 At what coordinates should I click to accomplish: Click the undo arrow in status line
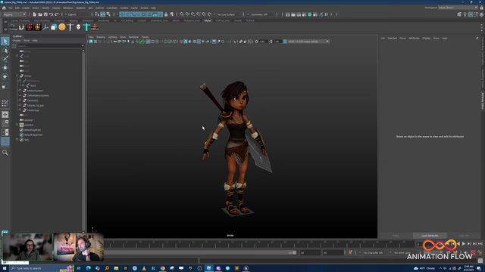coord(51,14)
